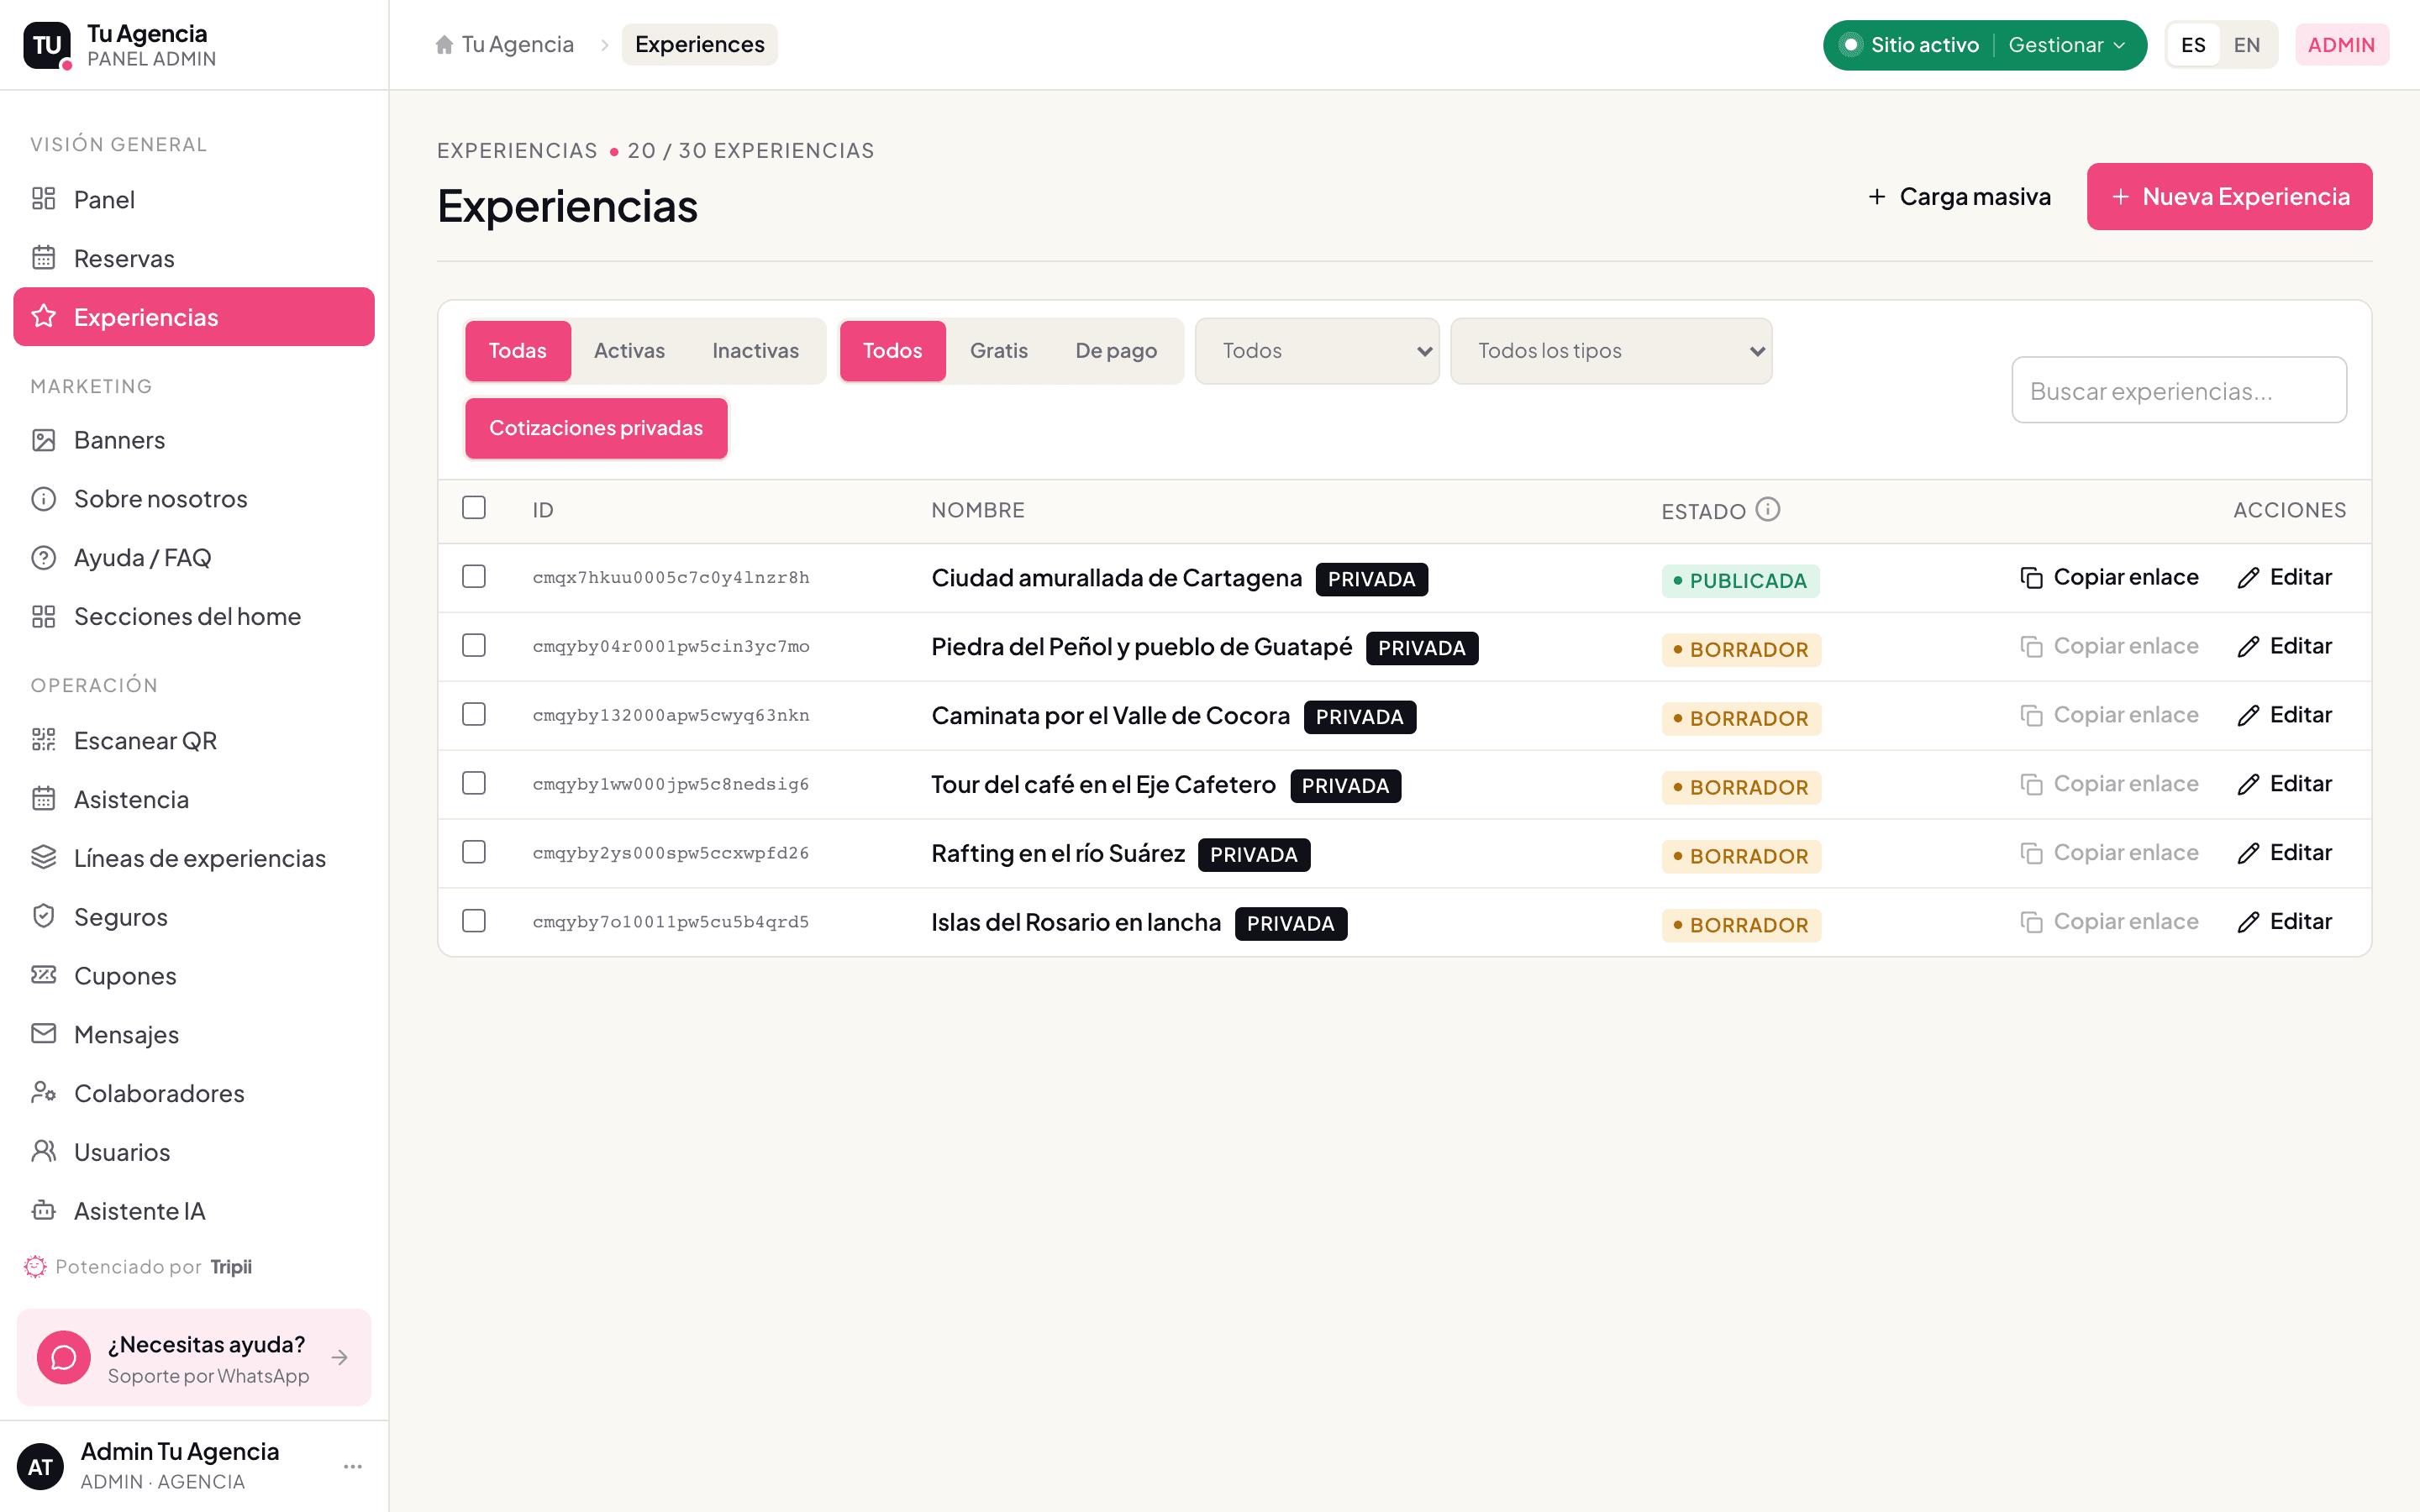Click Editar for Caminata por el Valle de Cocora
Image resolution: width=2420 pixels, height=1512 pixels.
coord(2284,716)
